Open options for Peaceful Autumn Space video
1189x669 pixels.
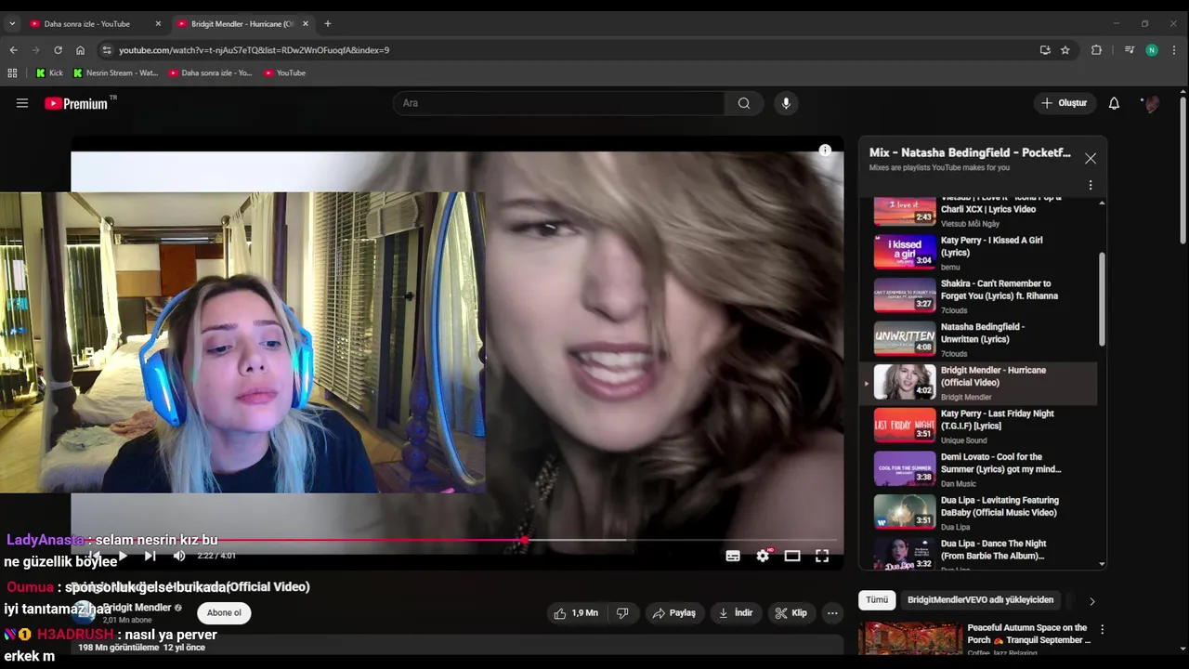[x=1103, y=630]
